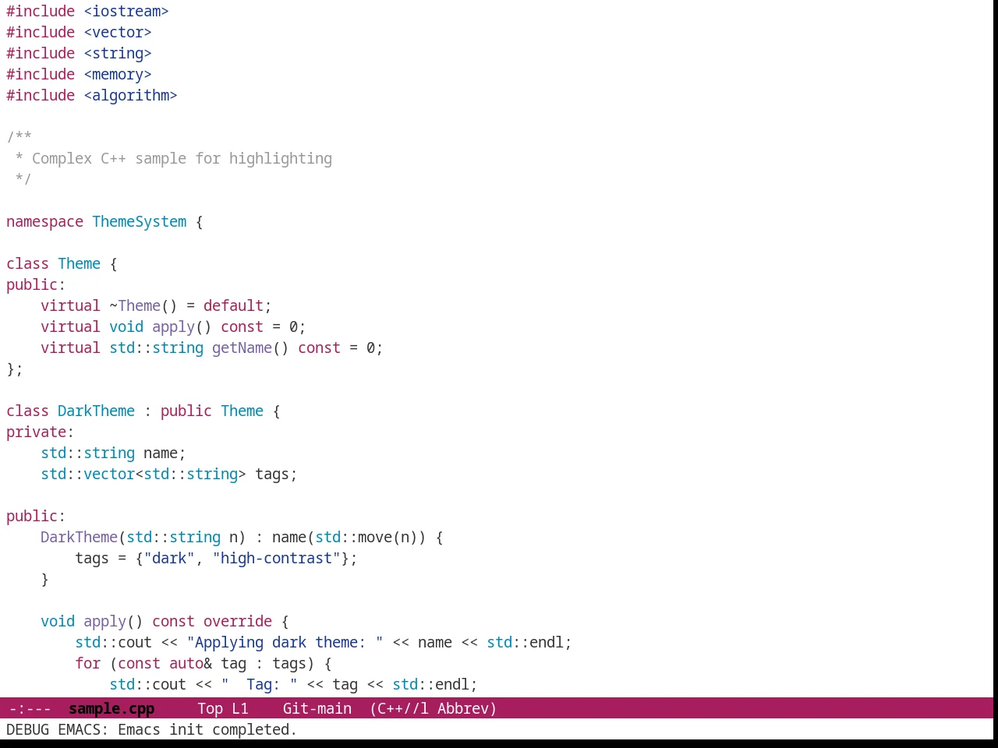The height and width of the screenshot is (748, 998).
Task: Click 'endl' on the Applying dark theme line
Action: [547, 642]
